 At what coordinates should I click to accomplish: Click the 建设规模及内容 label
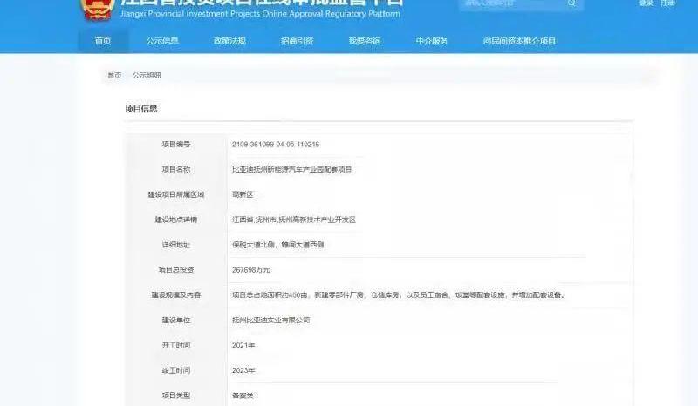(176, 294)
